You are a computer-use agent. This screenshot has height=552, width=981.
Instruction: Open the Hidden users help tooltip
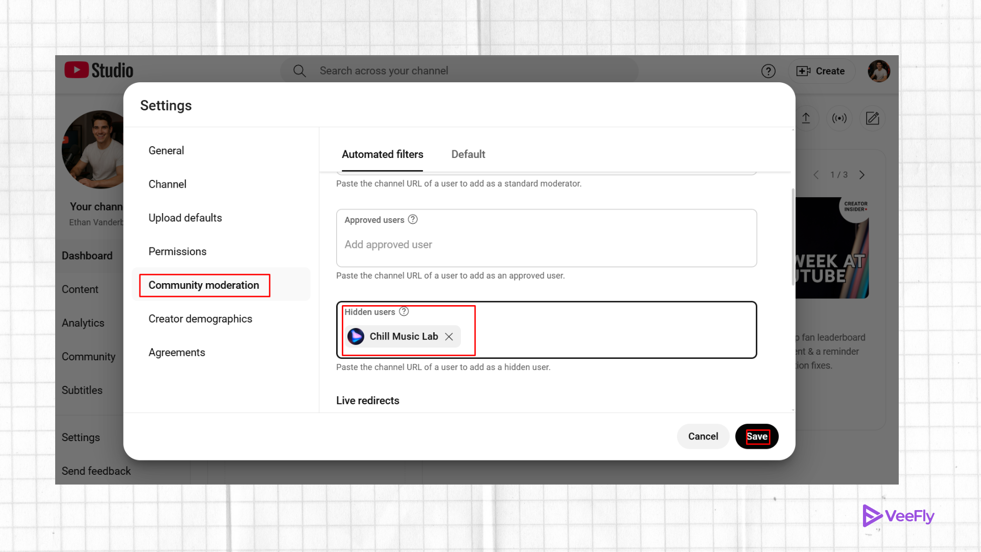pos(404,311)
